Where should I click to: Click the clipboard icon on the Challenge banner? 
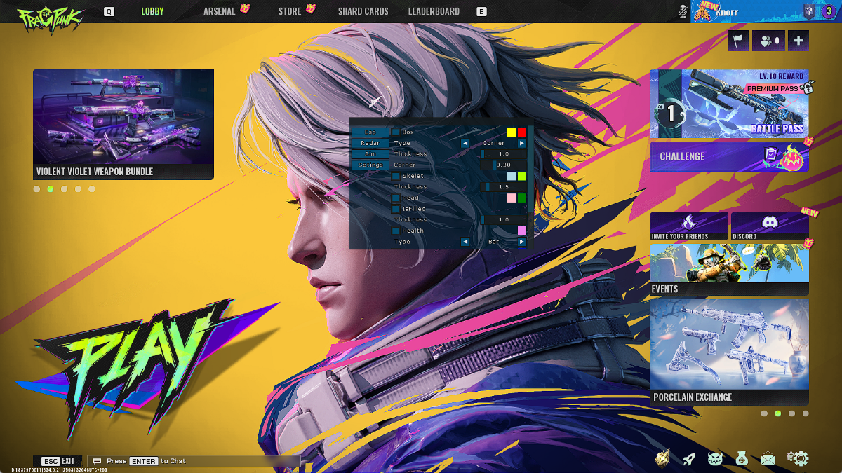click(770, 154)
